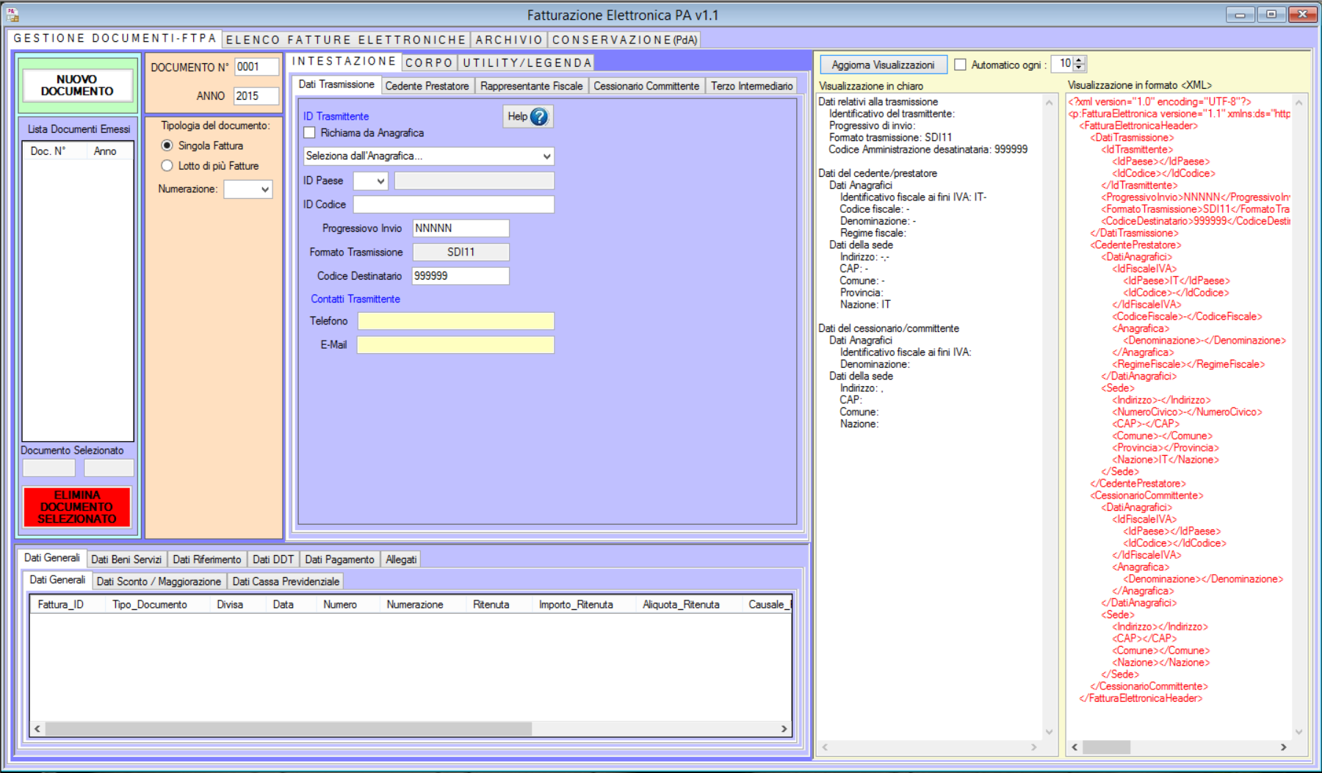Viewport: 1322px width, 773px height.
Task: Click the Elimina Documento Selezionato button
Action: tap(77, 507)
